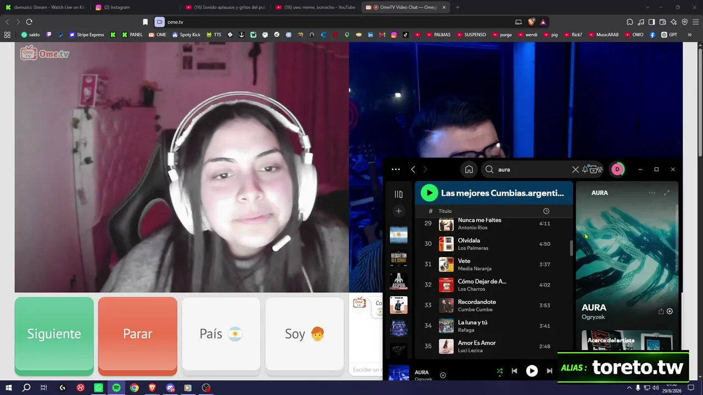Skip to the previous track
703x395 pixels.
pos(514,371)
